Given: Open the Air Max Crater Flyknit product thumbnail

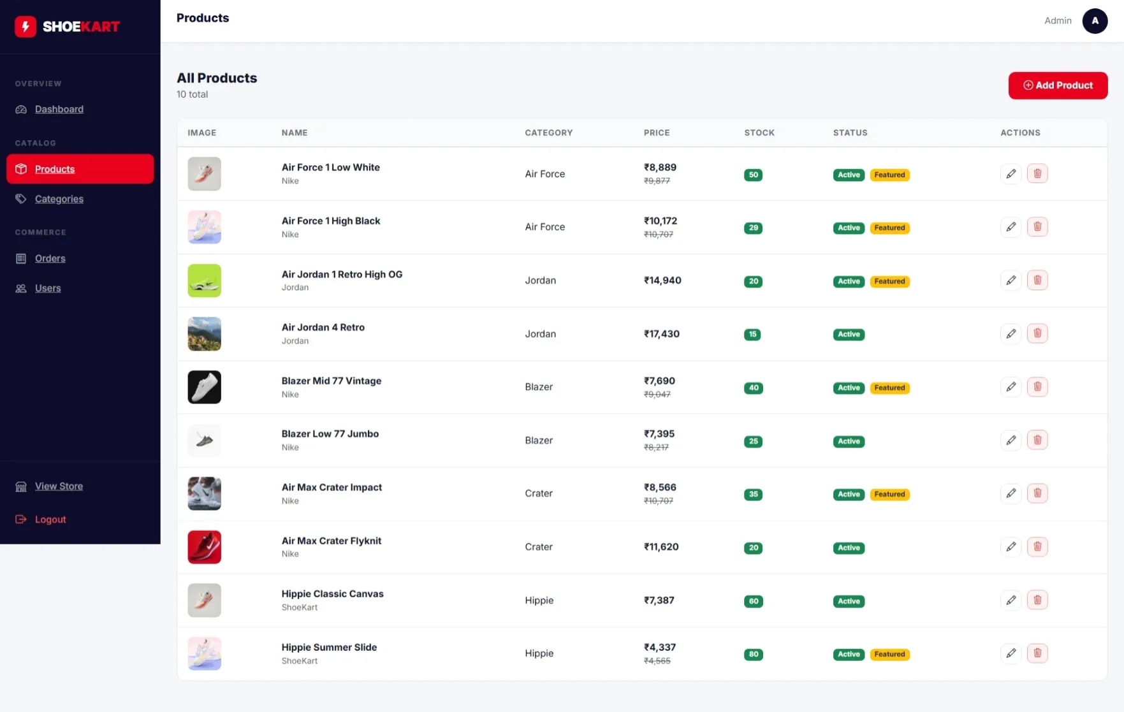Looking at the screenshot, I should 204,547.
